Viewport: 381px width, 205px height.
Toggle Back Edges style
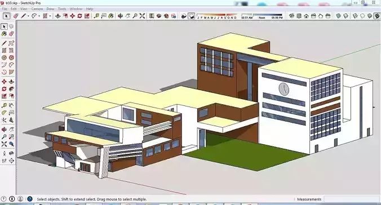pos(345,16)
